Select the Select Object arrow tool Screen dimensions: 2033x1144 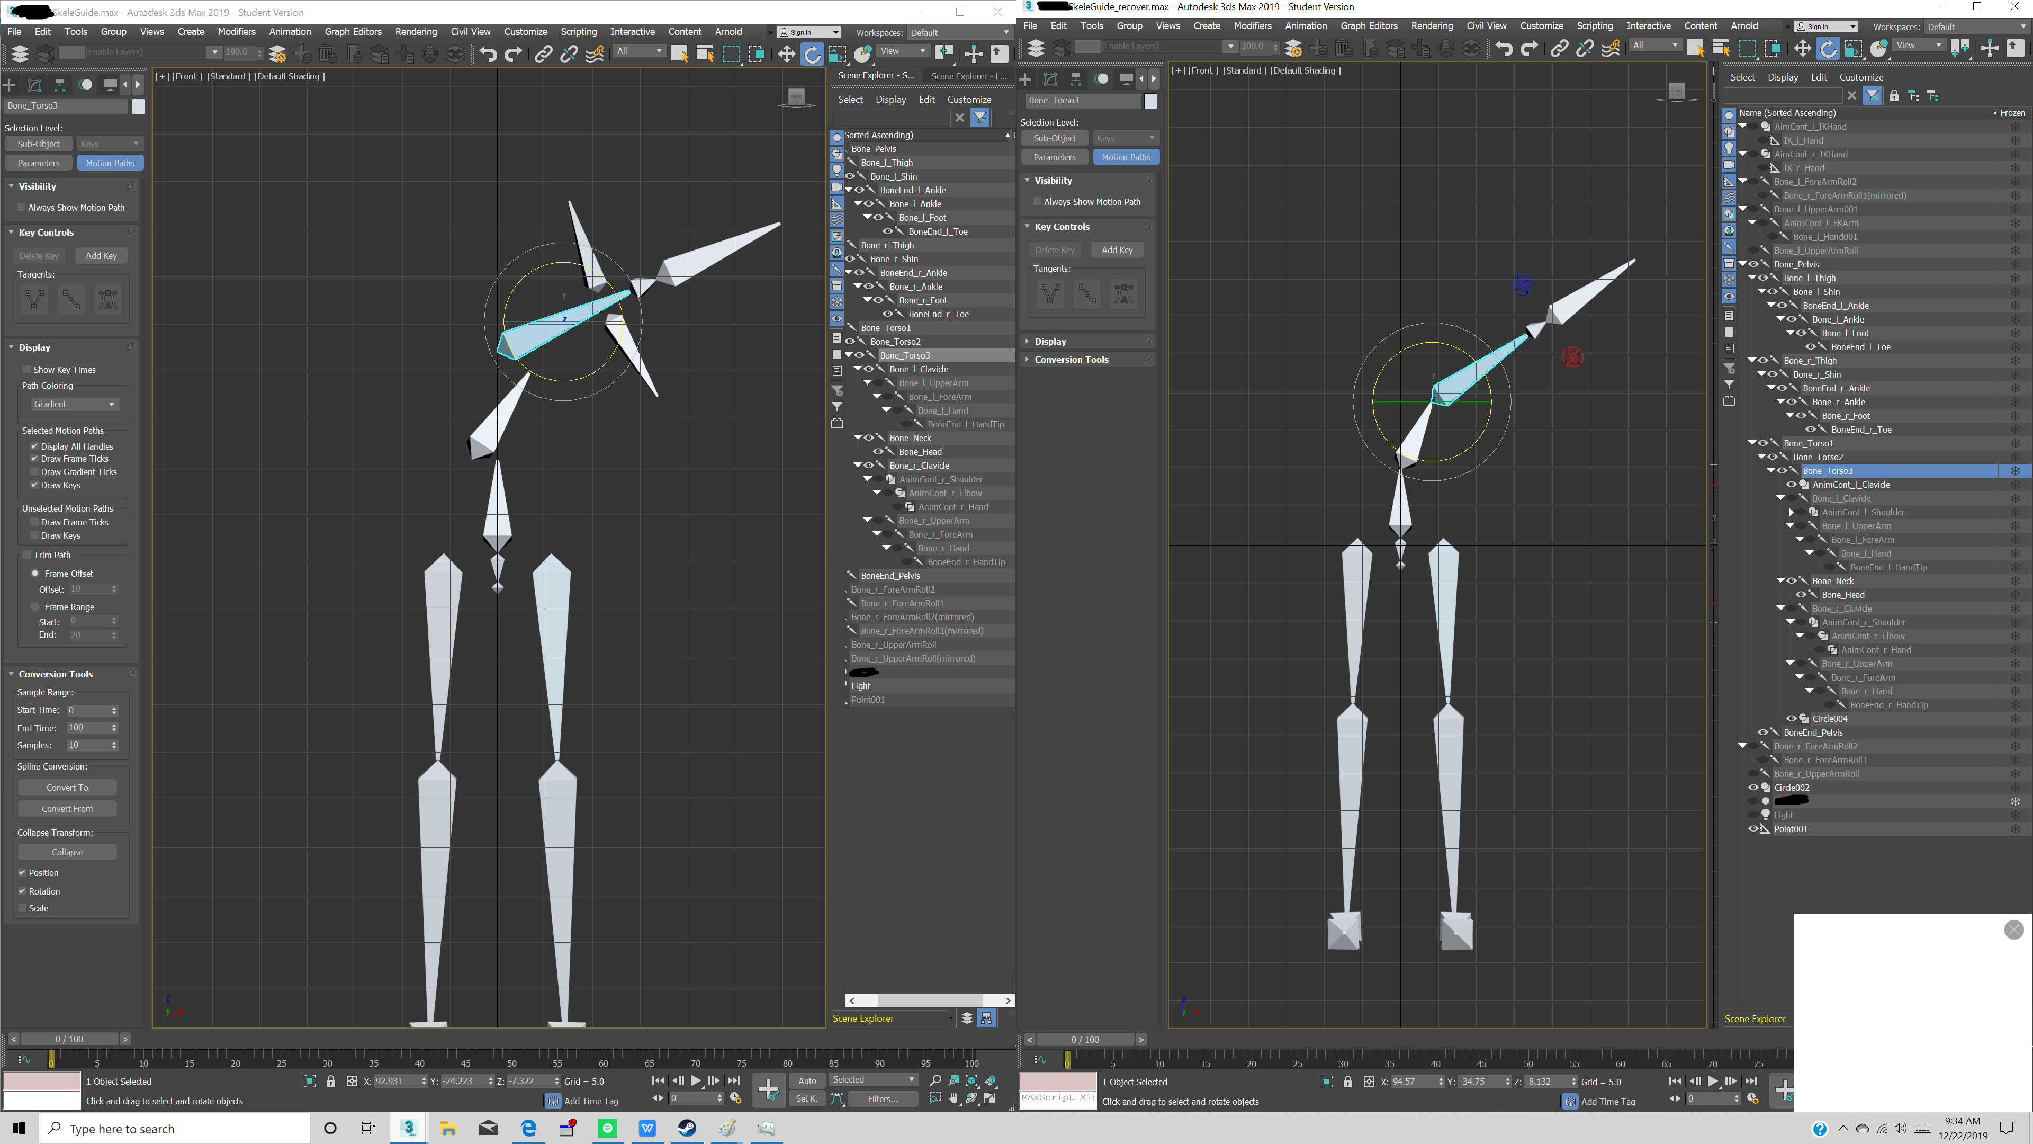click(x=680, y=53)
